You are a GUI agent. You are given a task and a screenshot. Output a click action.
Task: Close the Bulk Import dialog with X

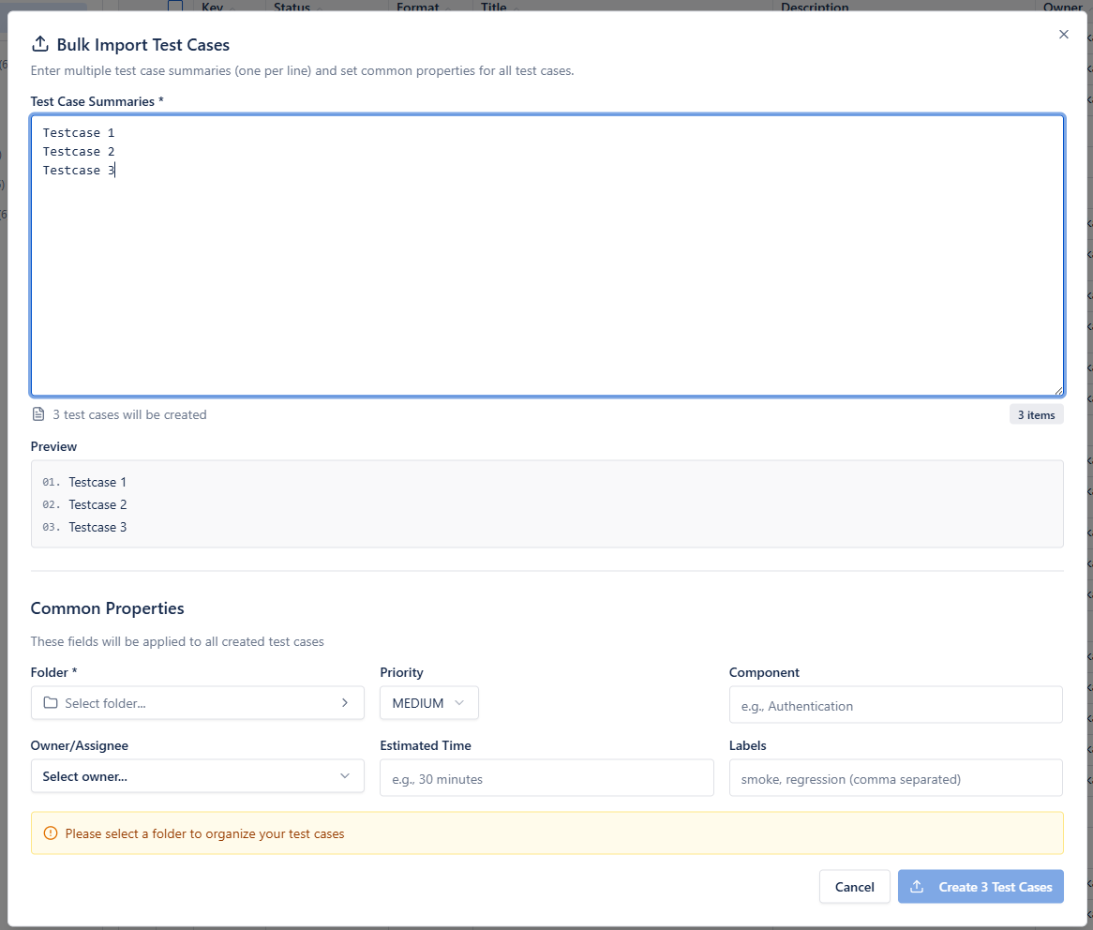(1063, 35)
